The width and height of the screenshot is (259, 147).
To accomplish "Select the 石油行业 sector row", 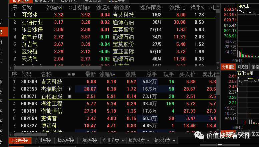I will [112, 22].
